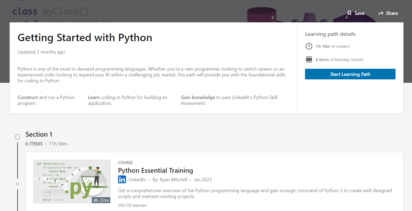Click the LinkedIn provider text
Viewport: 412px width, 211px height.
click(137, 180)
